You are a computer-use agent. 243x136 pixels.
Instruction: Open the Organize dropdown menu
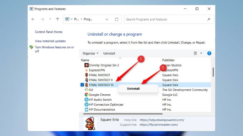[90, 53]
